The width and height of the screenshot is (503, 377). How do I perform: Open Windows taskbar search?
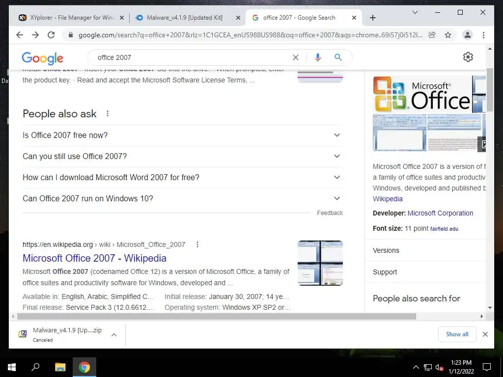click(x=35, y=367)
